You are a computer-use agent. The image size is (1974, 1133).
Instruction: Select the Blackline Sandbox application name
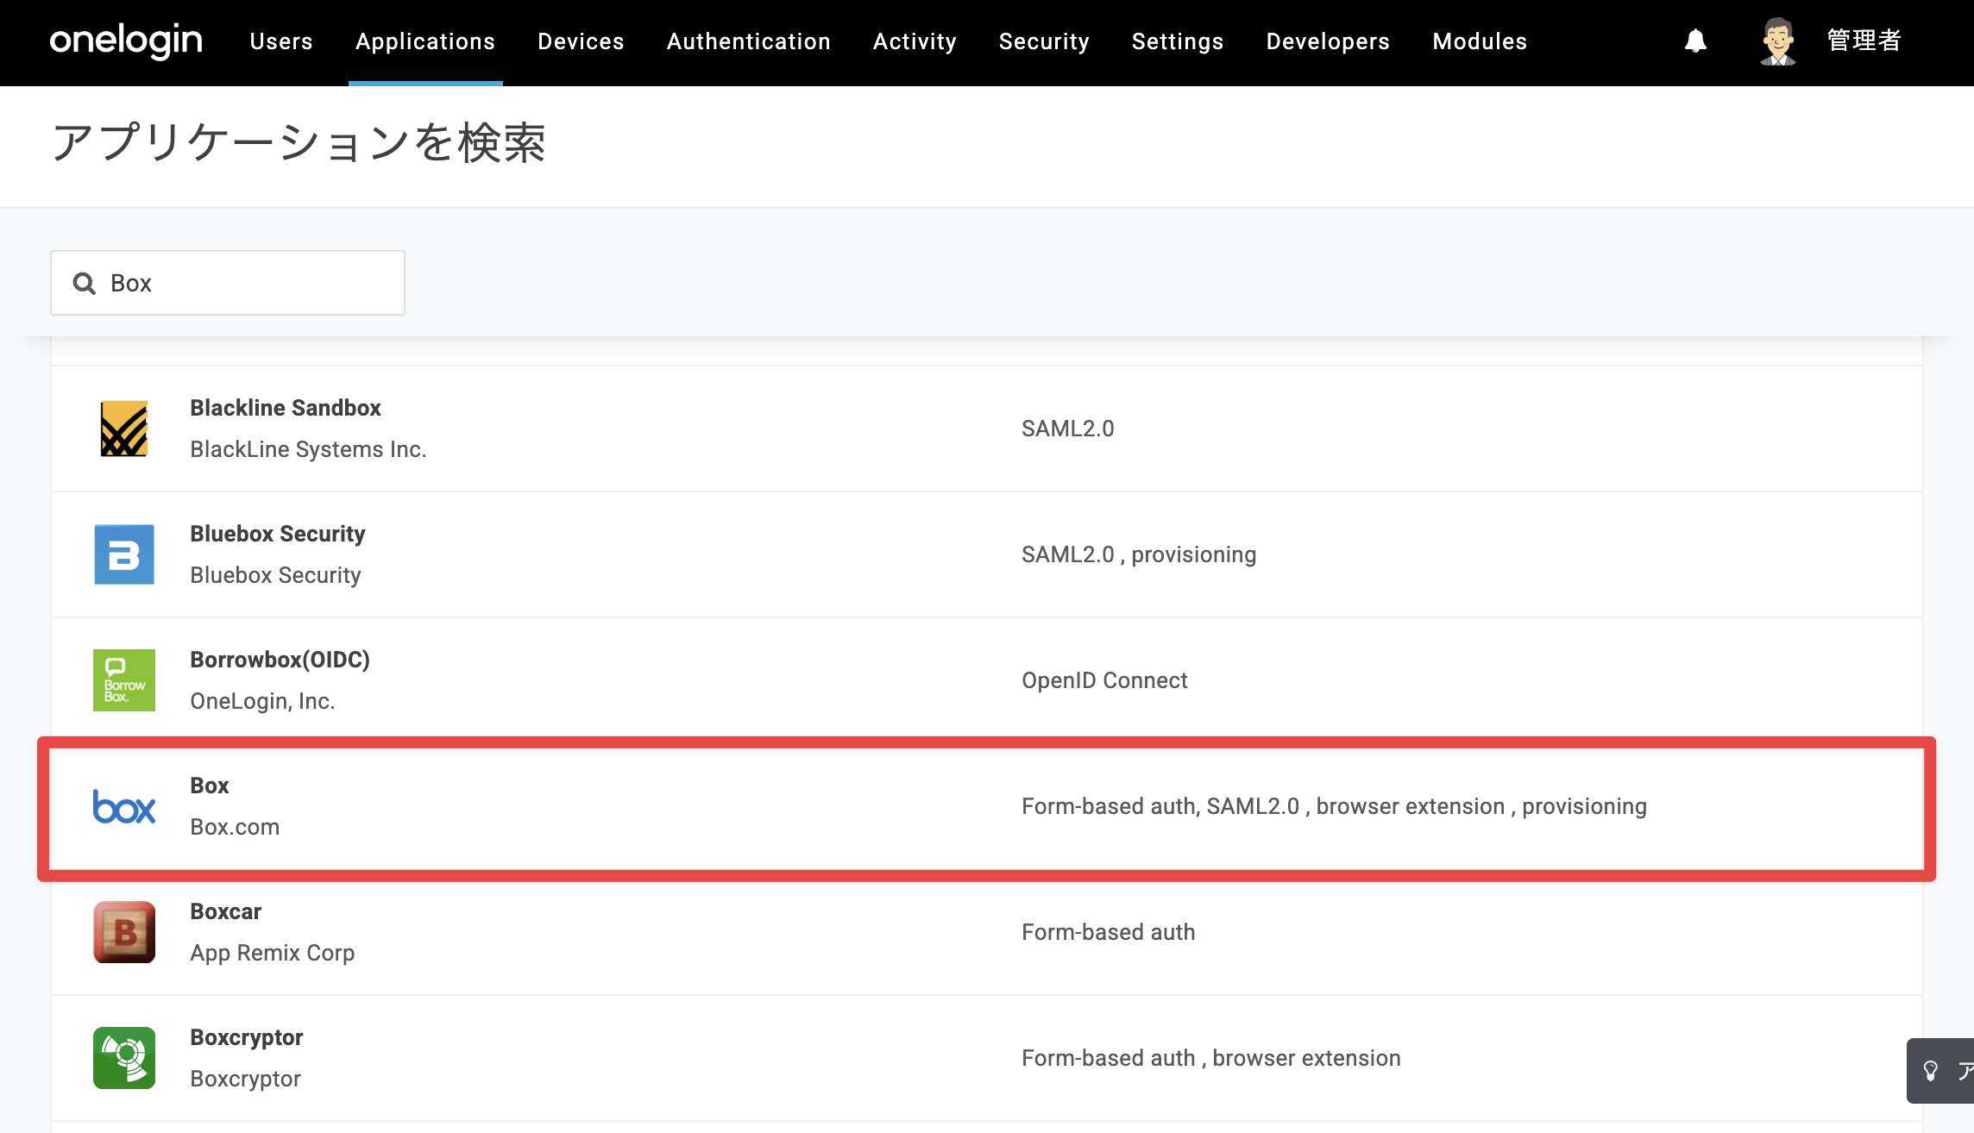click(286, 408)
